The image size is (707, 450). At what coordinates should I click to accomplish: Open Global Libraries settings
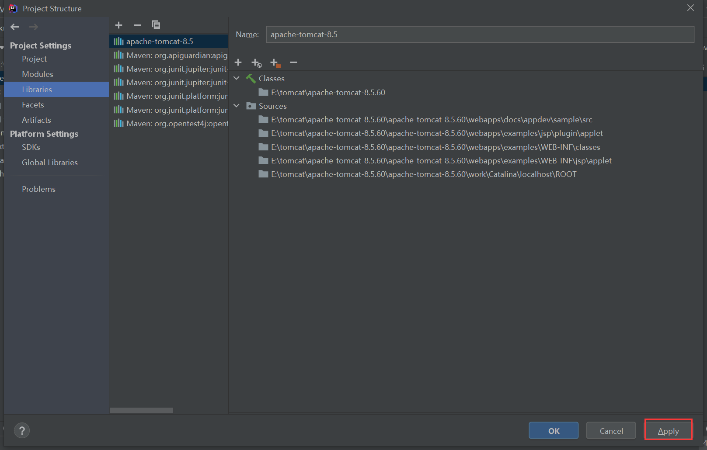pos(50,163)
